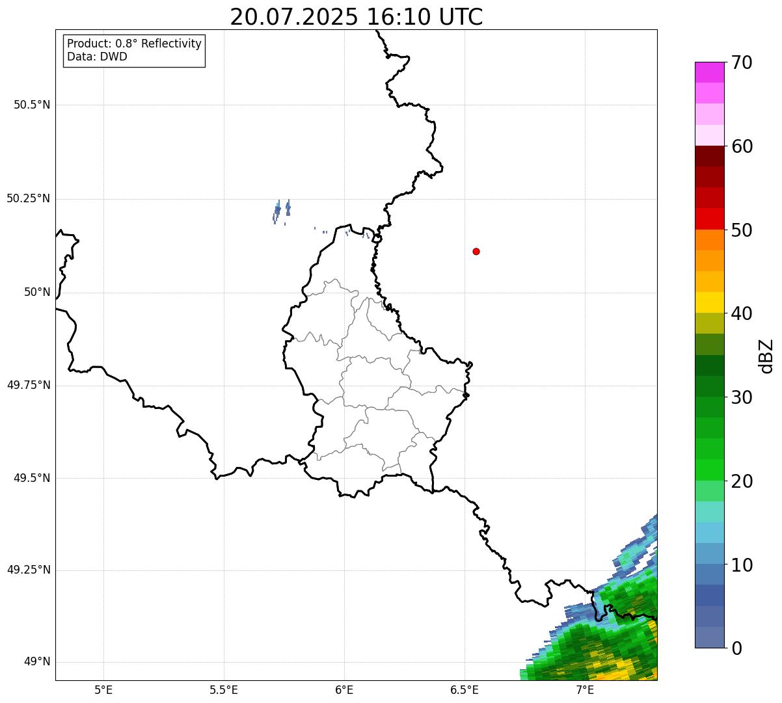
Task: Click the colorbar tick label "0"
Action: click(x=736, y=648)
